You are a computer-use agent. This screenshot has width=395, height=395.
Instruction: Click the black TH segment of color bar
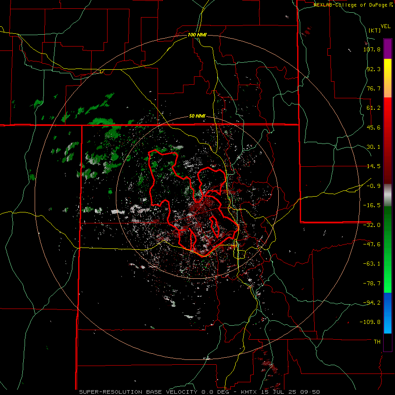pyautogui.click(x=388, y=342)
